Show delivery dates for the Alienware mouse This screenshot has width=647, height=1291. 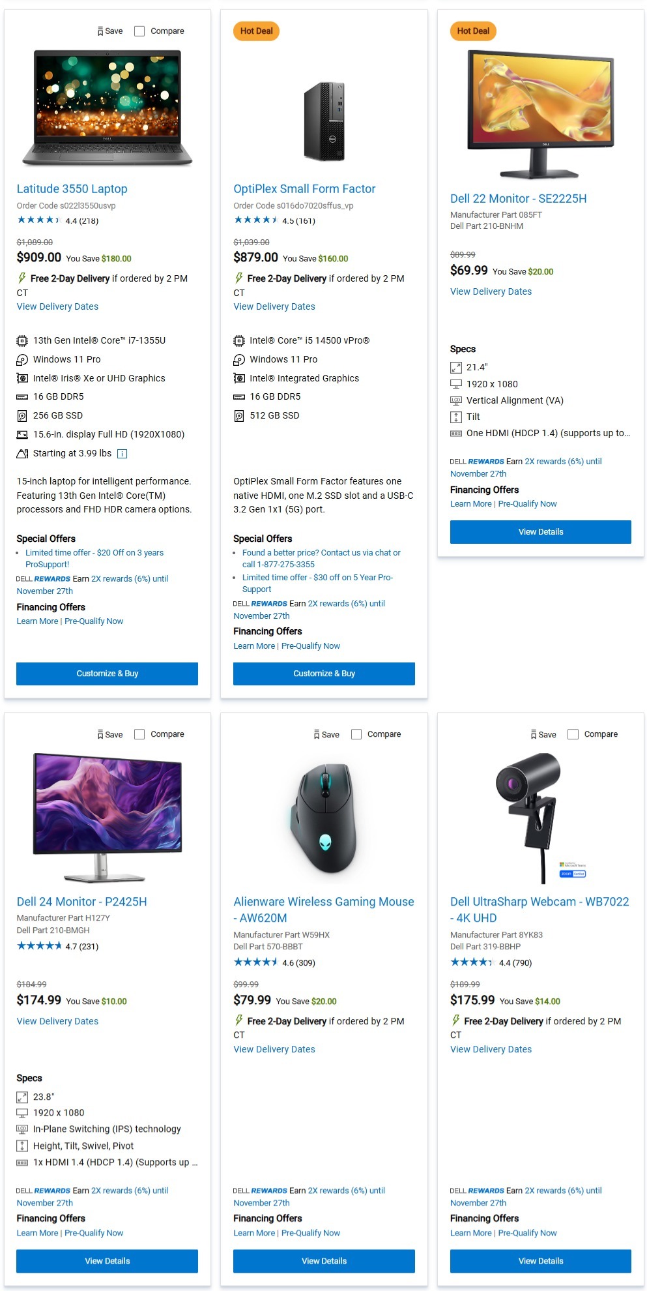[x=274, y=1049]
